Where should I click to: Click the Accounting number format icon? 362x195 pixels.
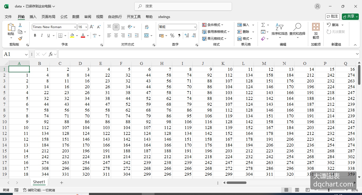pos(161,36)
